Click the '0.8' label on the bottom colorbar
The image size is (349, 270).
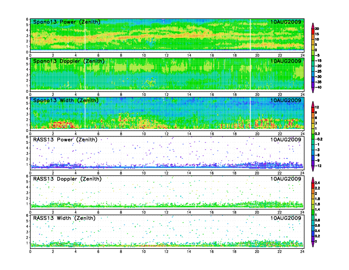point(317,220)
